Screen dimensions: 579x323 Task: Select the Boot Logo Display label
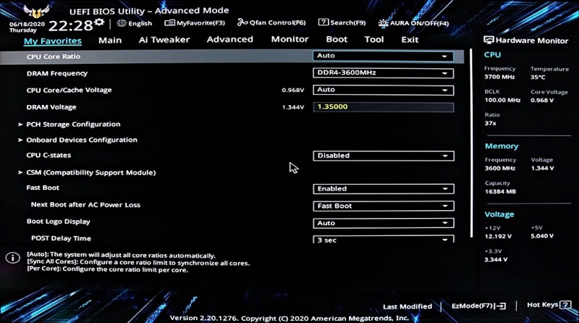pyautogui.click(x=59, y=222)
